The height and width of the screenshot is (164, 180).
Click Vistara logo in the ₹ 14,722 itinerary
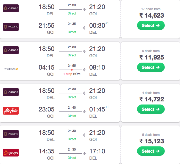click(11, 92)
